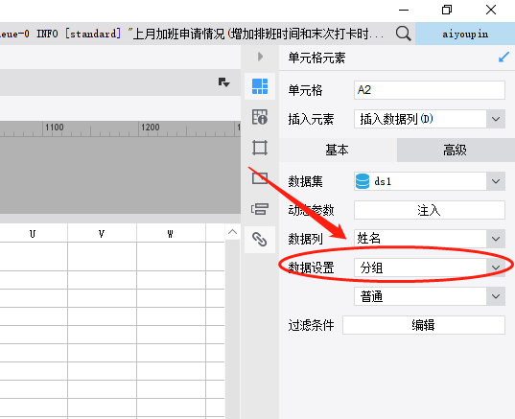This screenshot has height=419, width=515.
Task: Click the blue pin arrow icon
Action: pos(503,58)
